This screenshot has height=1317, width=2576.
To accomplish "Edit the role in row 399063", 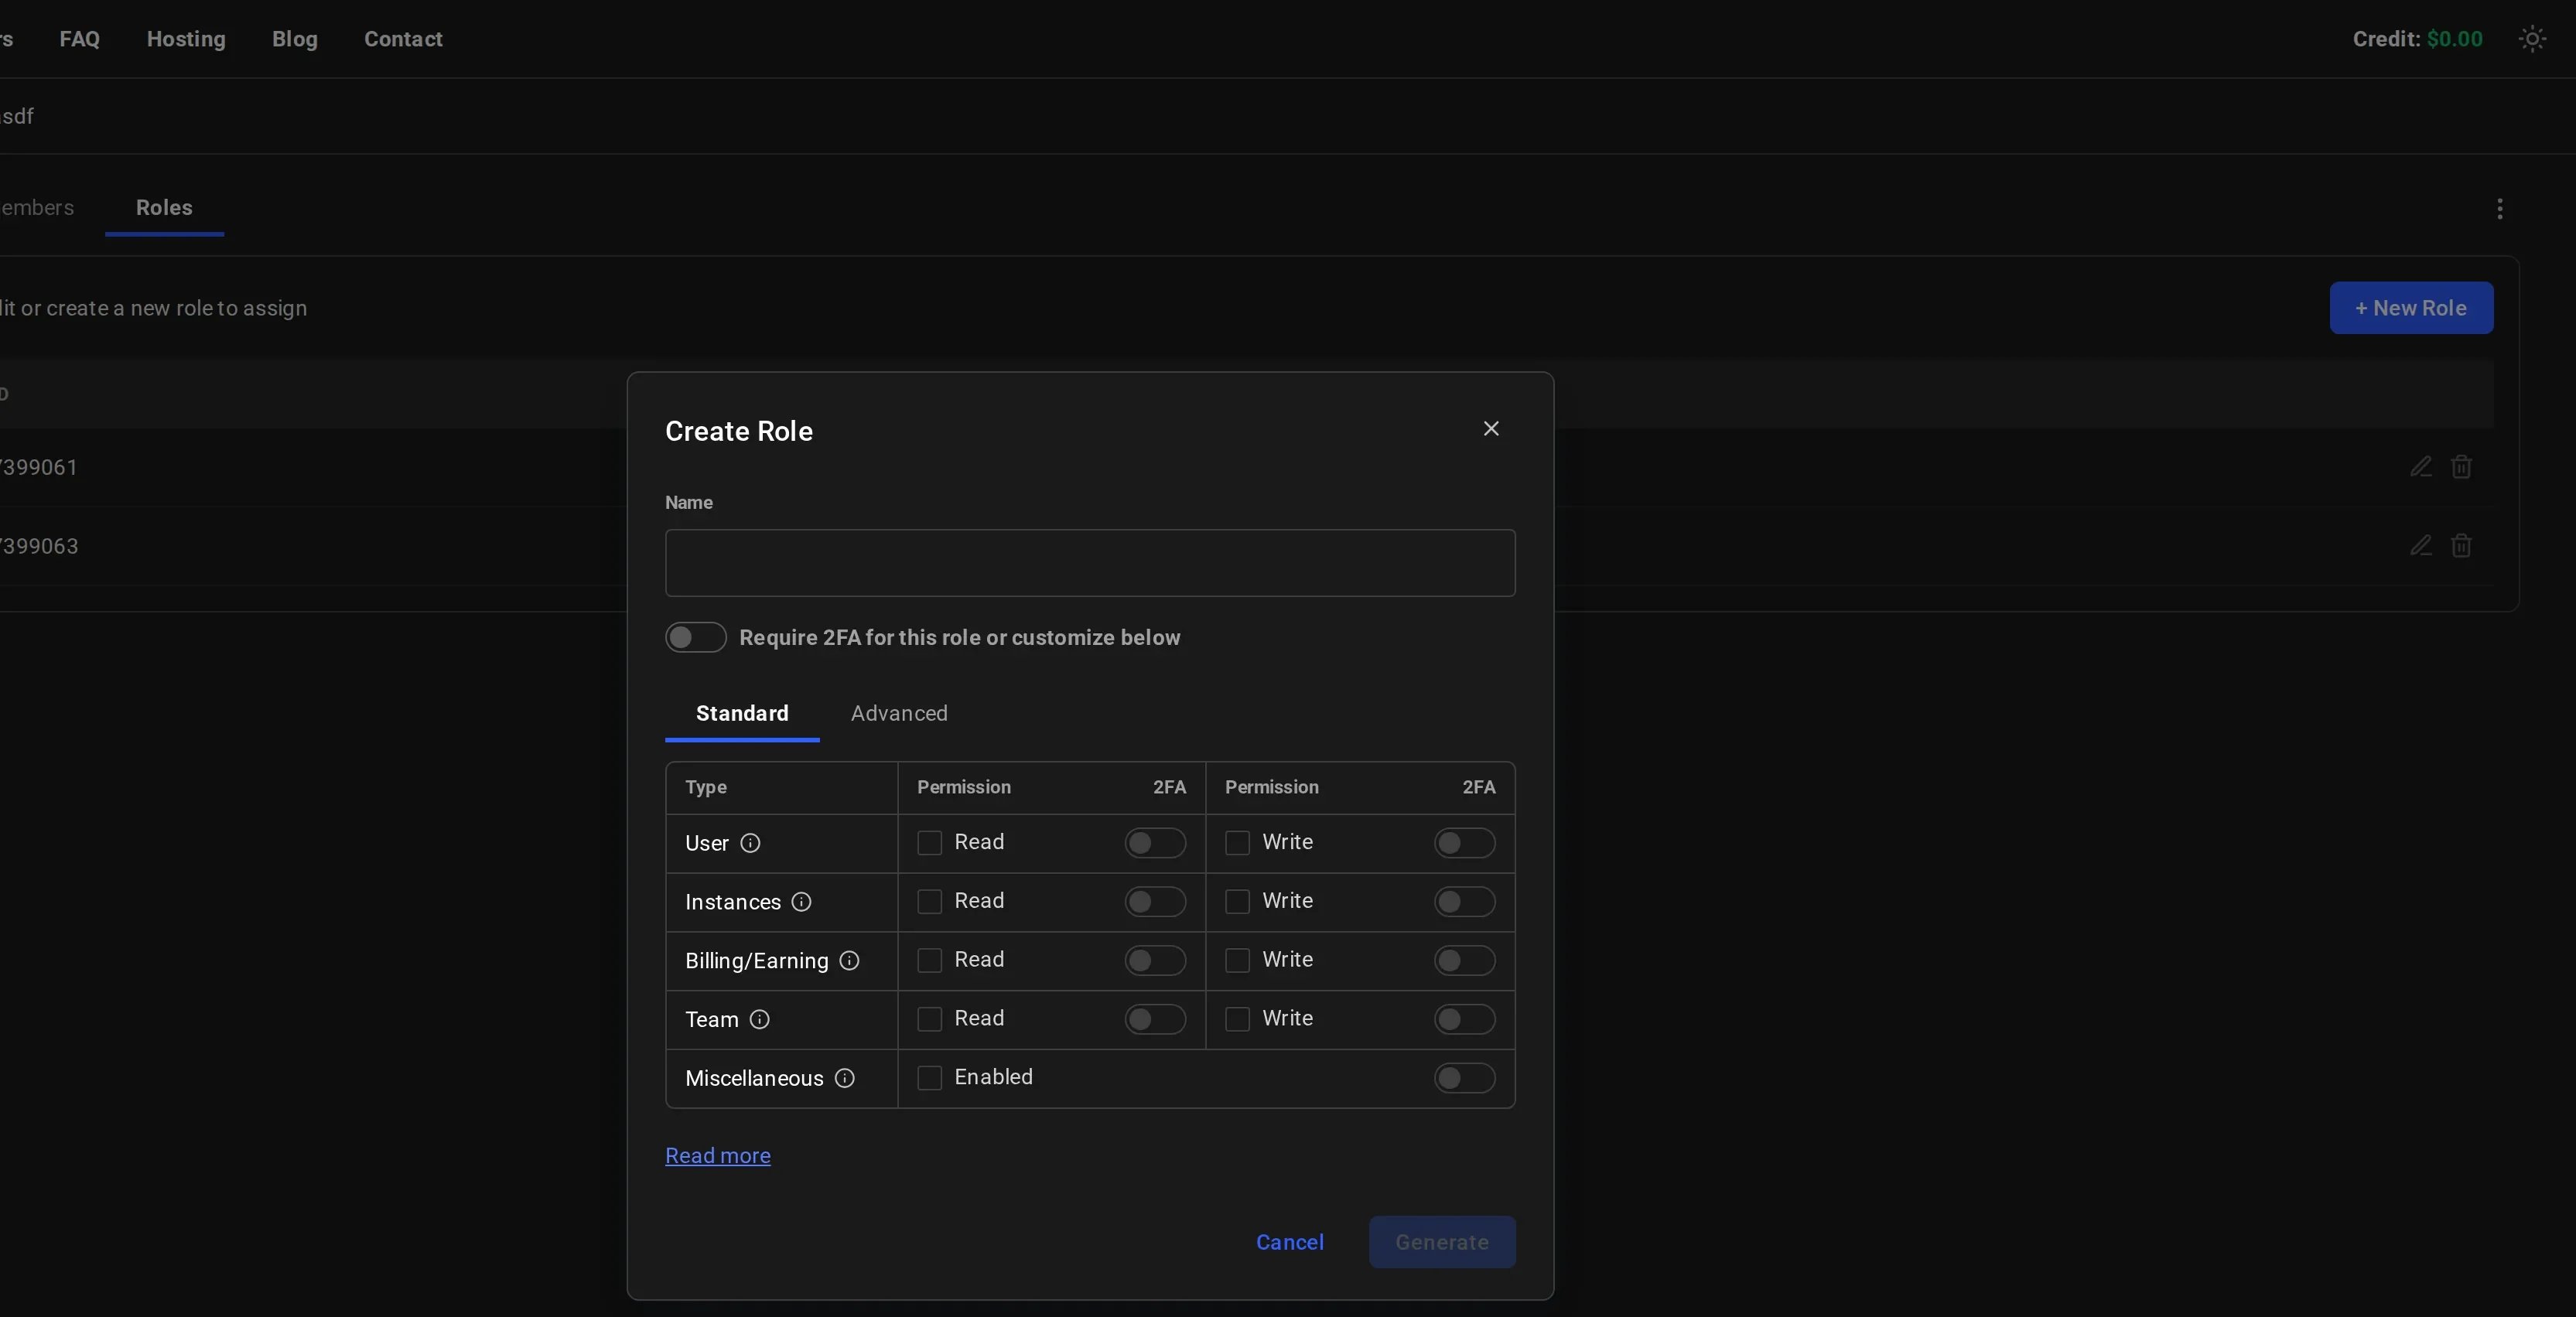I will click(2420, 545).
